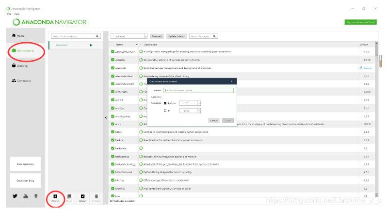386x209 pixels.
Task: Click the Version column header
Action: coord(364,45)
